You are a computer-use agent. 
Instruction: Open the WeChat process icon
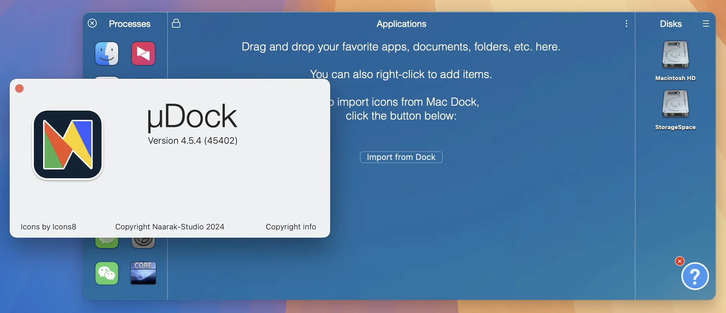107,273
